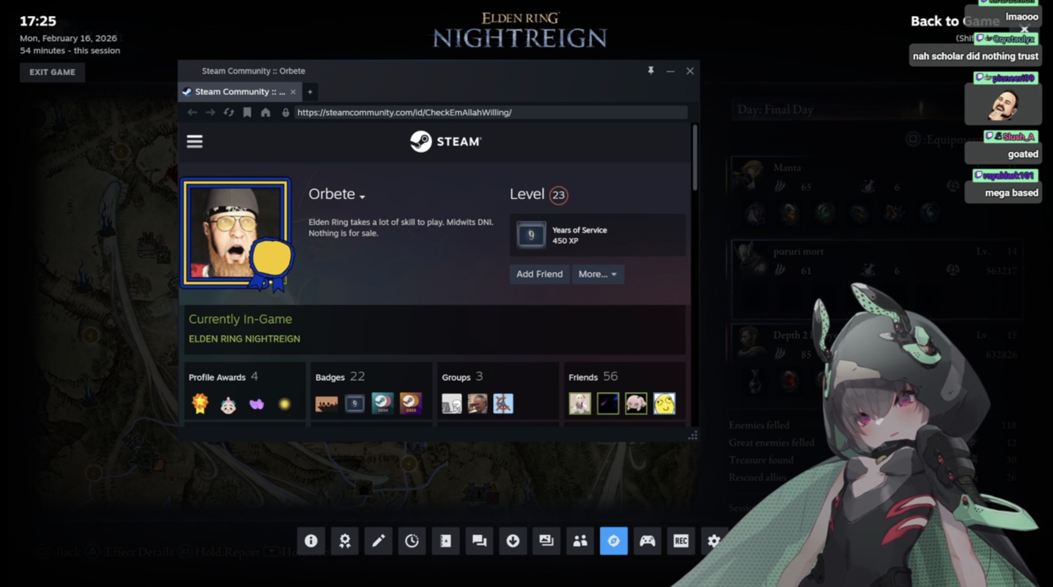Open the Achievements overlay icon
Image resolution: width=1053 pixels, height=587 pixels.
point(345,541)
